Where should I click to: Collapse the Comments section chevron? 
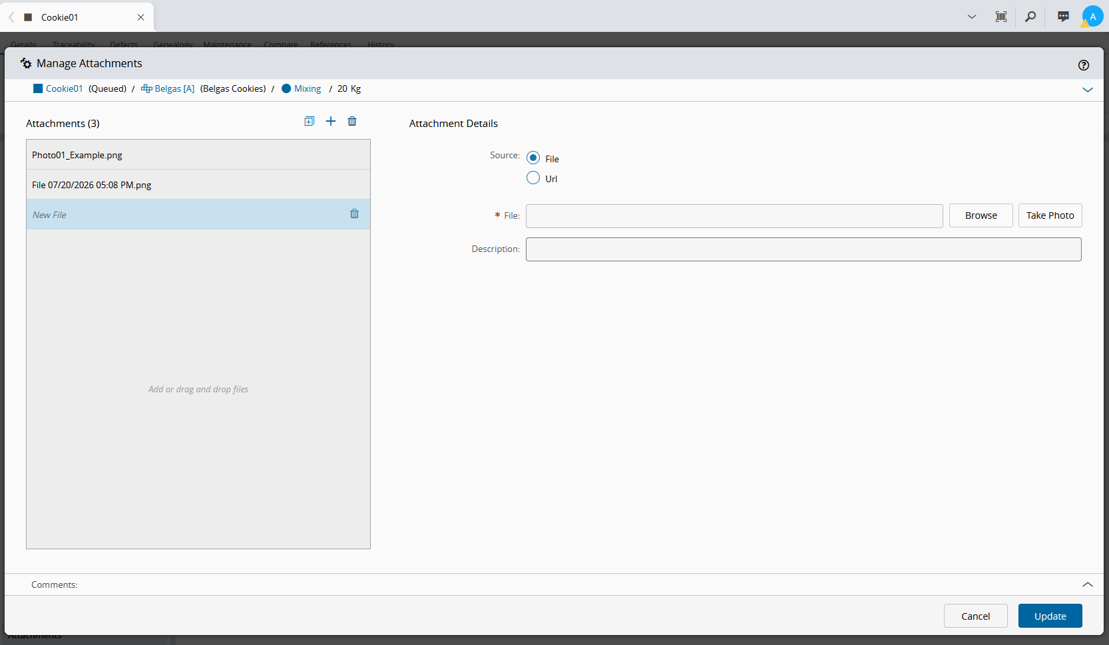click(x=1088, y=584)
